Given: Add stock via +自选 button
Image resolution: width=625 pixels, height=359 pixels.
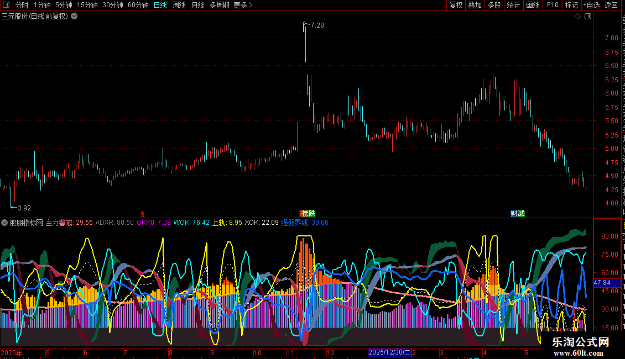Looking at the screenshot, I should (591, 5).
